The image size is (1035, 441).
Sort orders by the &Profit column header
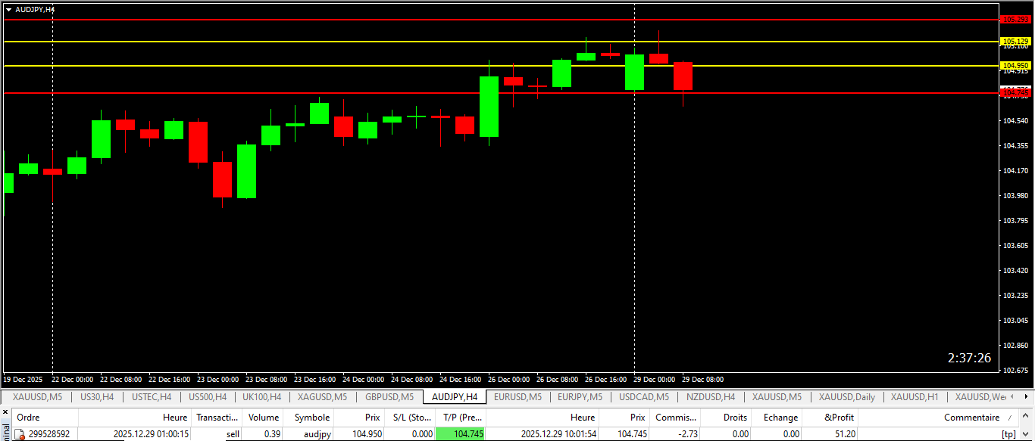(x=839, y=418)
